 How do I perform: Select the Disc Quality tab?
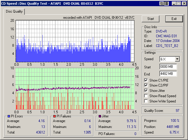14,12
